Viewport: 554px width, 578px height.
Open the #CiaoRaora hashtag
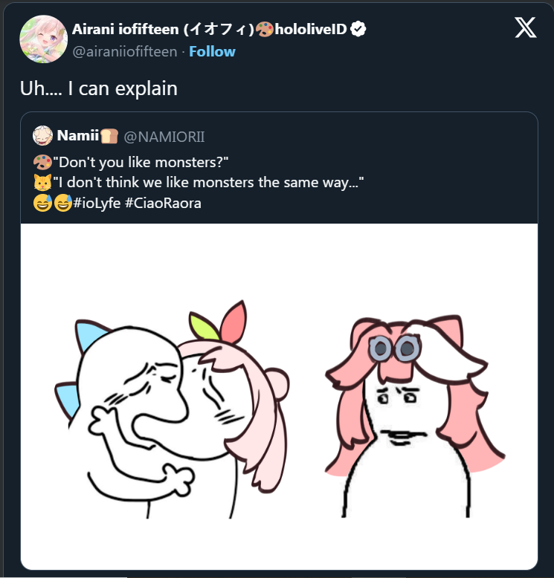coord(163,203)
